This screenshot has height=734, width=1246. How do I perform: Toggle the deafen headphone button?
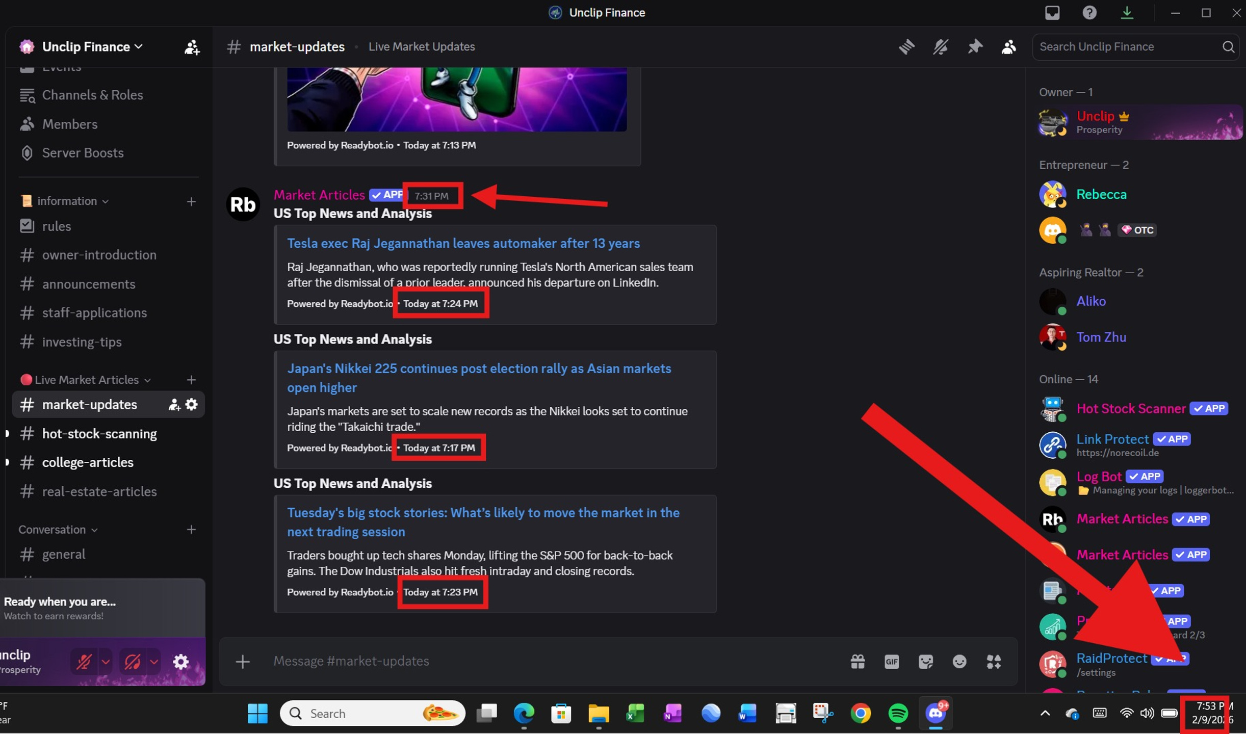133,662
